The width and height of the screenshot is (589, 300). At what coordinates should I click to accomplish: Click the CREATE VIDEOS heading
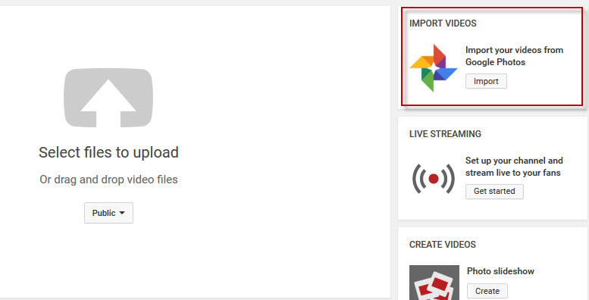tap(443, 245)
